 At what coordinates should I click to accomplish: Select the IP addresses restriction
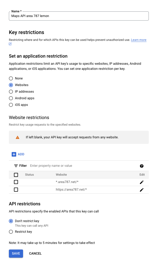point(11,91)
